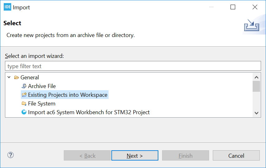The width and height of the screenshot is (266, 168).
Task: Select Archive File import wizard
Action: [42, 86]
